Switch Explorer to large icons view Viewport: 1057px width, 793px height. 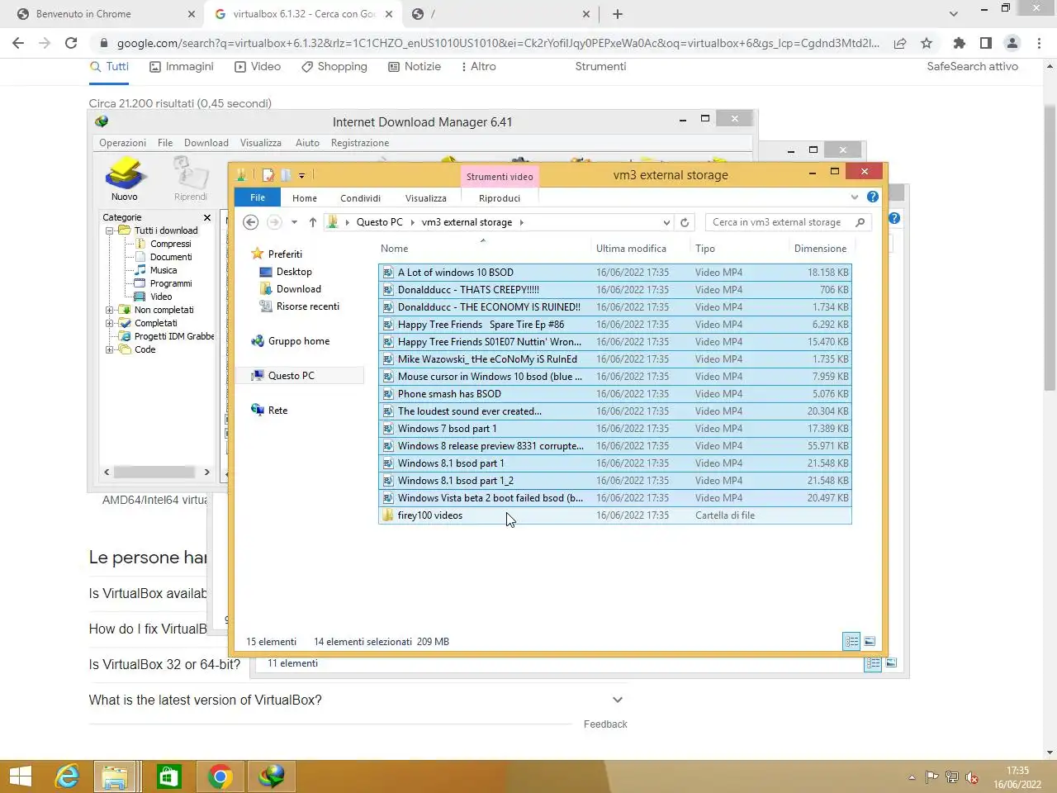[870, 641]
